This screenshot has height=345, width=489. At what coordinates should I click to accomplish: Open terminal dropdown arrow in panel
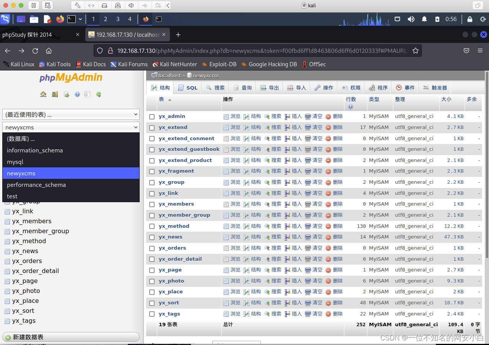click(80, 19)
